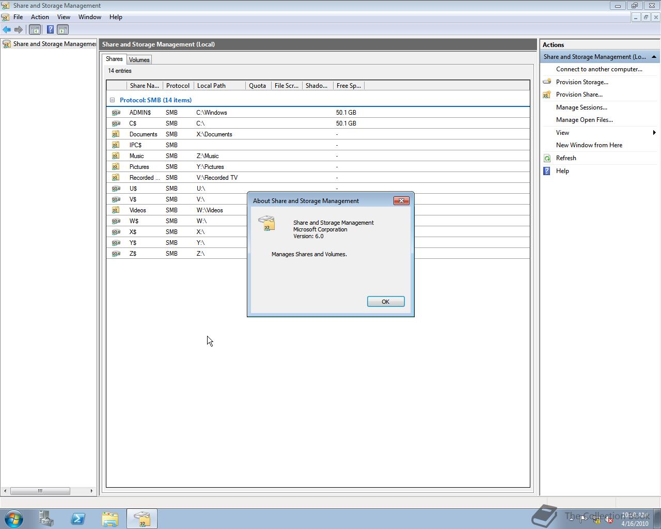Screen dimensions: 661x529
Task: Click the Pictures share icon
Action: (x=116, y=167)
